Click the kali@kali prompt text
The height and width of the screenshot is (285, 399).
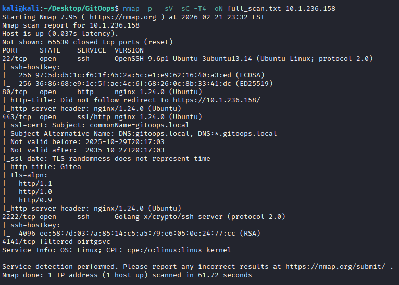pos(18,9)
